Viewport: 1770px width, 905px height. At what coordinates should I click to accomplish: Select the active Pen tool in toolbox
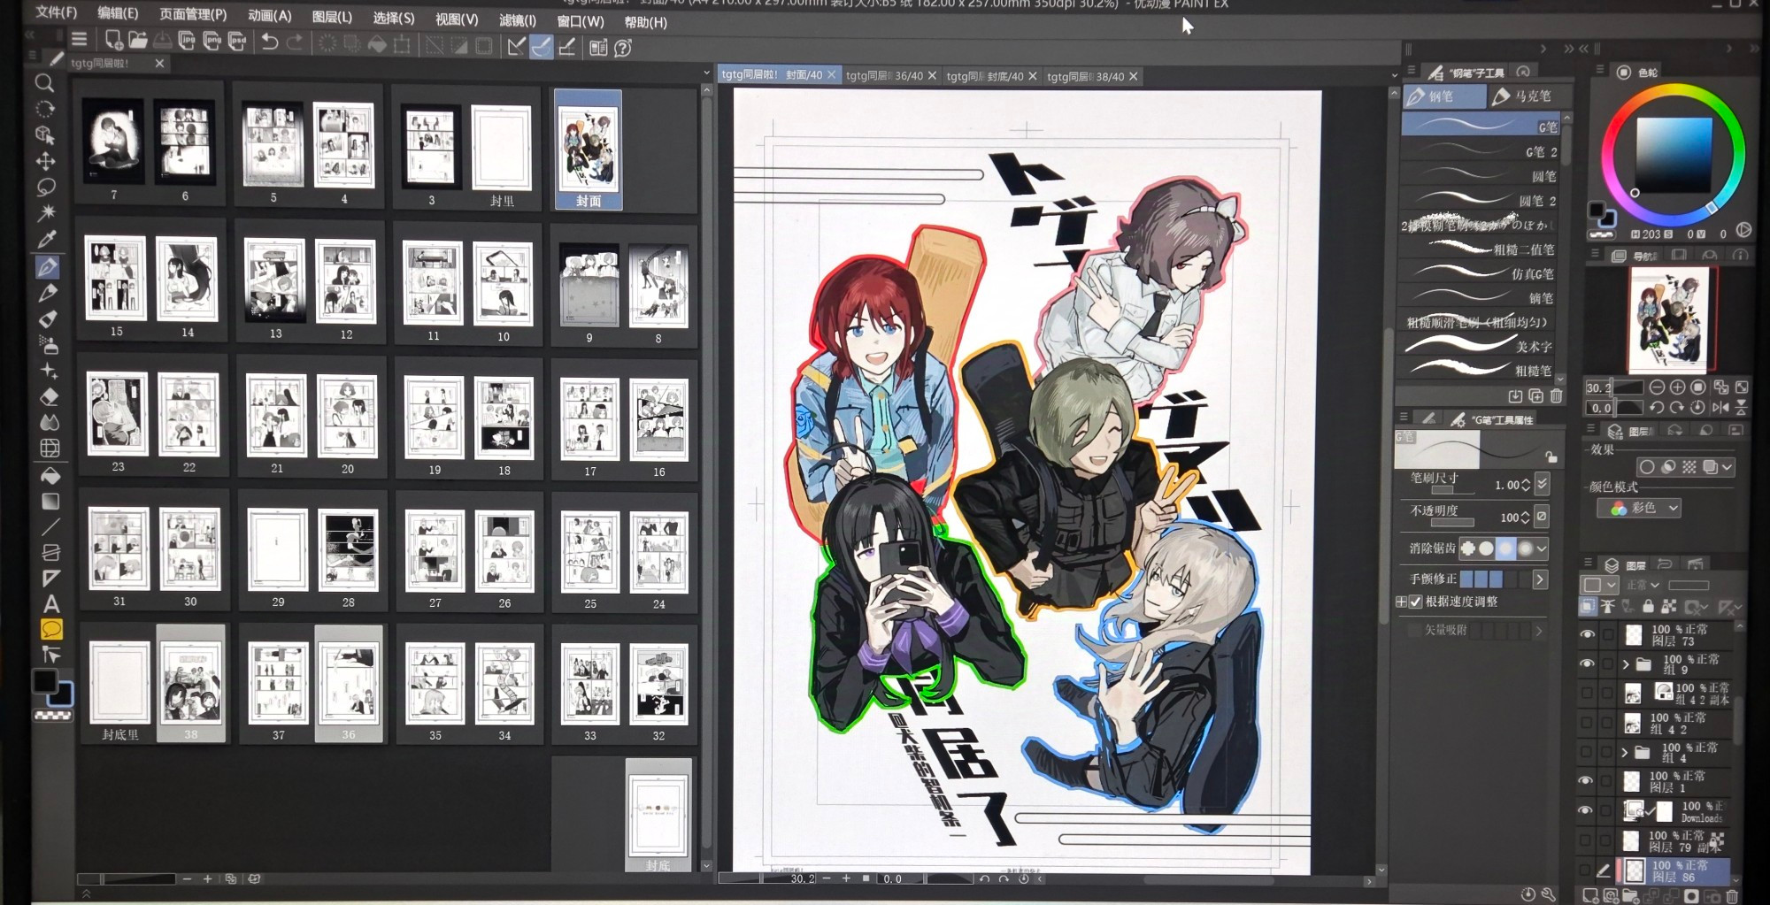tap(48, 266)
